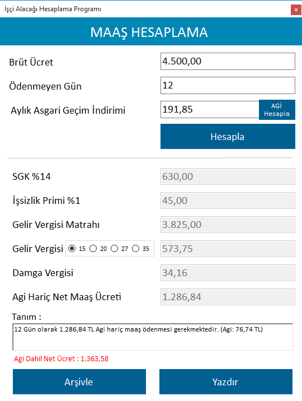Click the Gelir Vergisi amount field

[228, 249]
